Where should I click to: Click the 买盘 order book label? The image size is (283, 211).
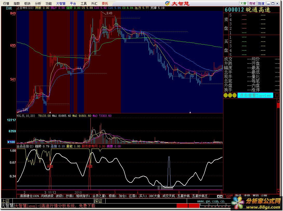pos(226,46)
